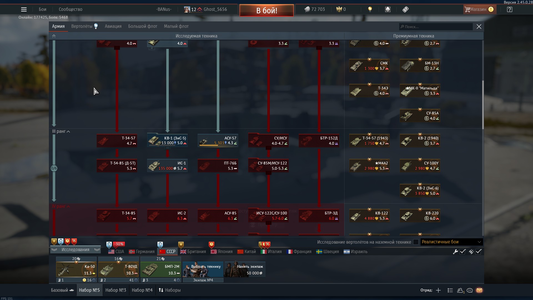Click the player name Ghost_5656
This screenshot has height=300, width=533.
pos(215,9)
